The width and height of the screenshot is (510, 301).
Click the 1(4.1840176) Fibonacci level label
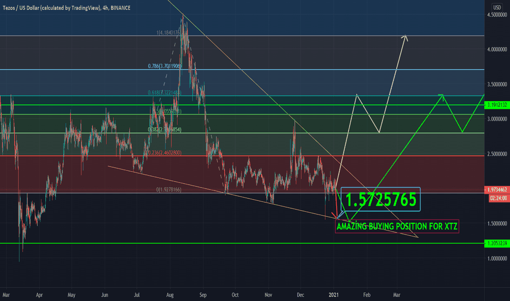168,32
